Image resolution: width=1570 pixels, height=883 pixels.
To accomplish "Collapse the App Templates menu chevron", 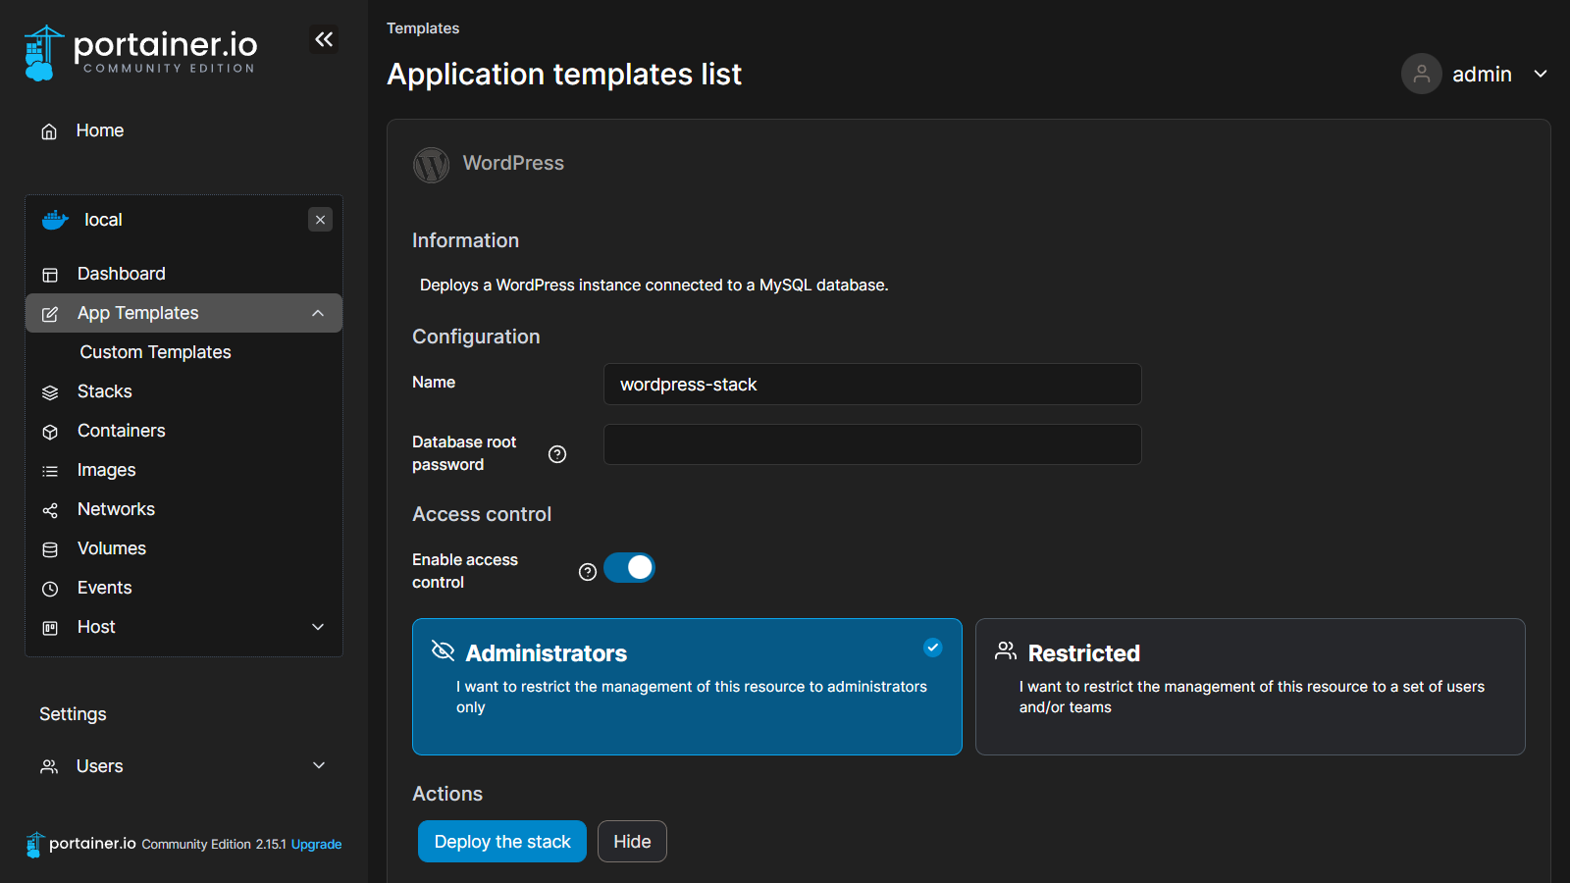I will tap(318, 313).
